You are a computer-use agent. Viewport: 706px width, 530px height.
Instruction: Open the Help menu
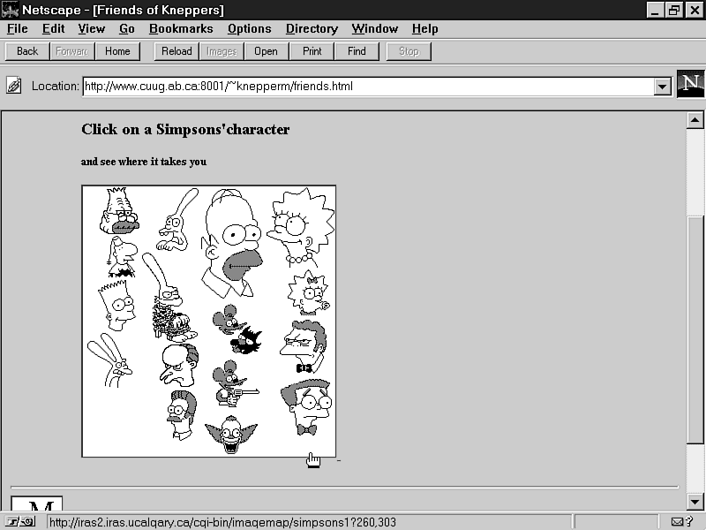coord(424,29)
